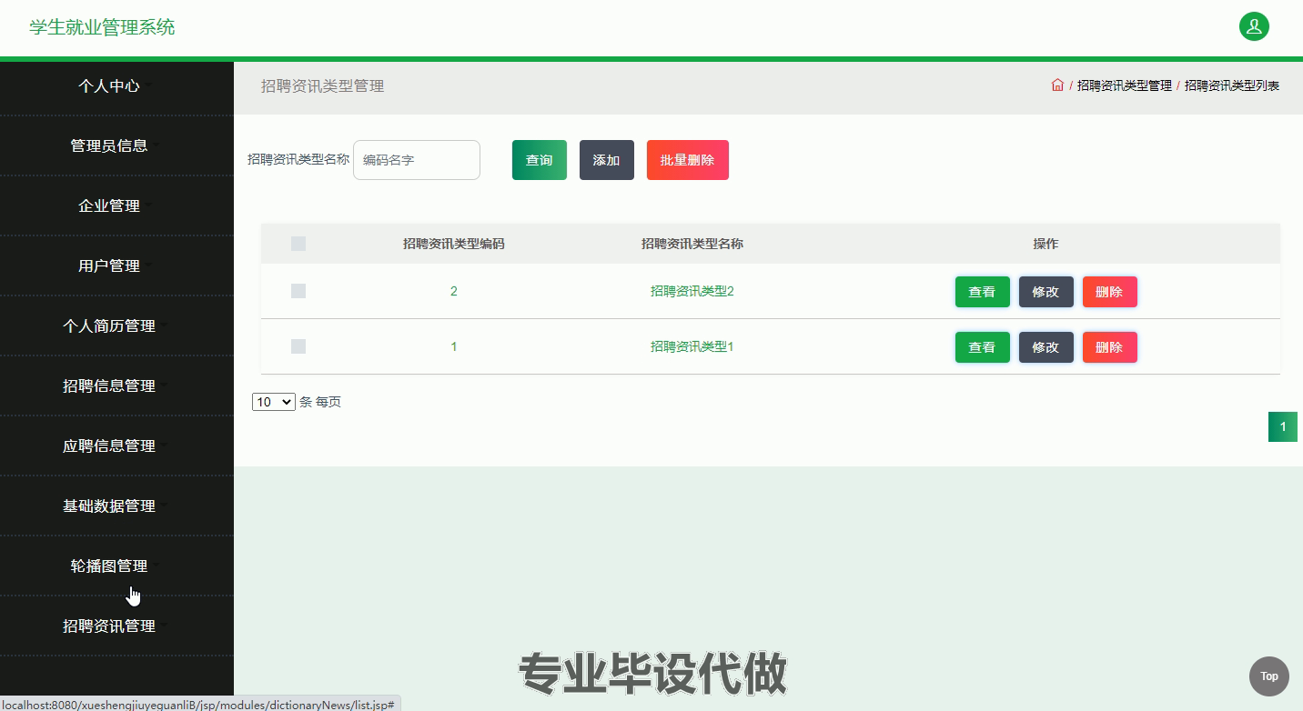The image size is (1303, 711).
Task: Click the code cell of the 招聘资讯类型1 row
Action: [x=454, y=346]
